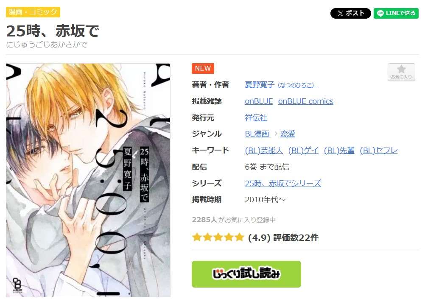Click keyword (BL)先輩
Viewport: 425px width, 304px height.
coord(339,151)
